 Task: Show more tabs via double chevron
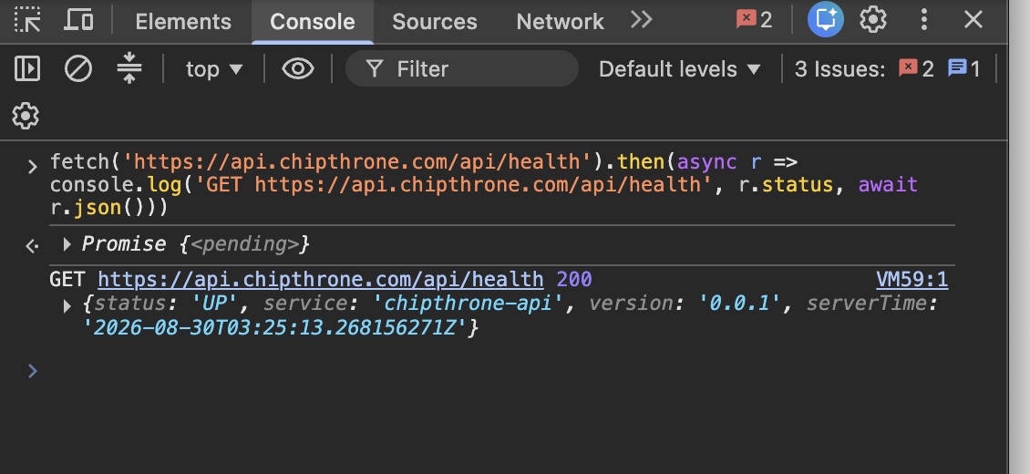tap(641, 20)
